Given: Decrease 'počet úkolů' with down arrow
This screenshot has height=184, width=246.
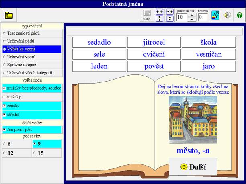Looking at the screenshot, I should [192, 19].
